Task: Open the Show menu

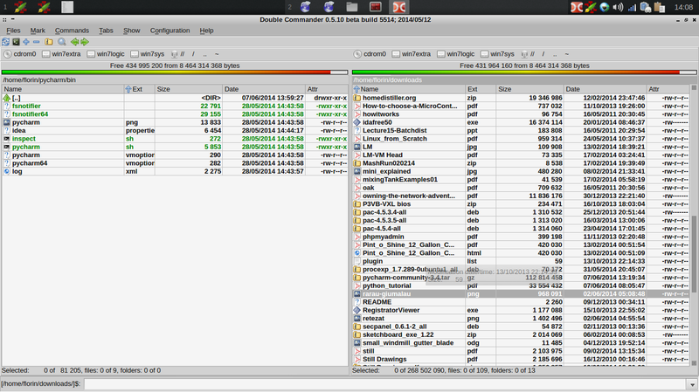Action: point(132,31)
